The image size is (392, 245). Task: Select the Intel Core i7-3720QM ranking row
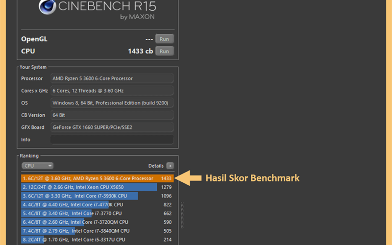[97, 222]
